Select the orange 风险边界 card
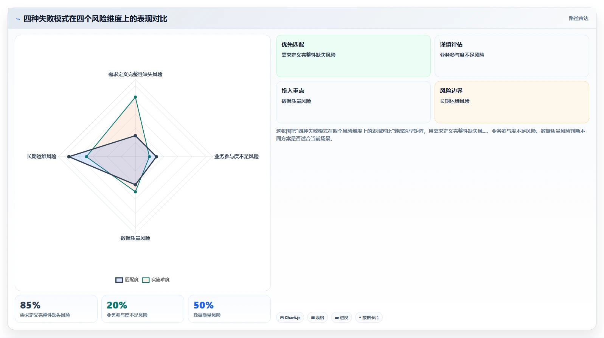604x338 pixels. pyautogui.click(x=512, y=102)
